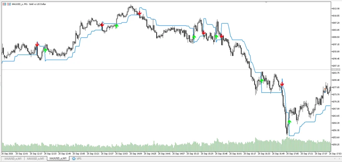
Task: Open the VPS tab
Action: 77,159
